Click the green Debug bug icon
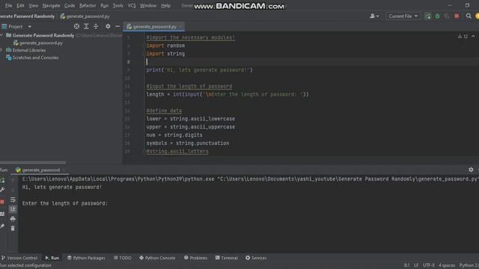This screenshot has width=479, height=269. pos(437,16)
